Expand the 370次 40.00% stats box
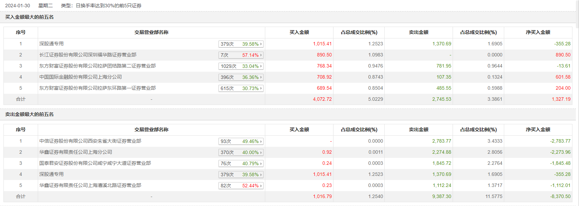The height and width of the screenshot is (206, 579). pos(241,152)
